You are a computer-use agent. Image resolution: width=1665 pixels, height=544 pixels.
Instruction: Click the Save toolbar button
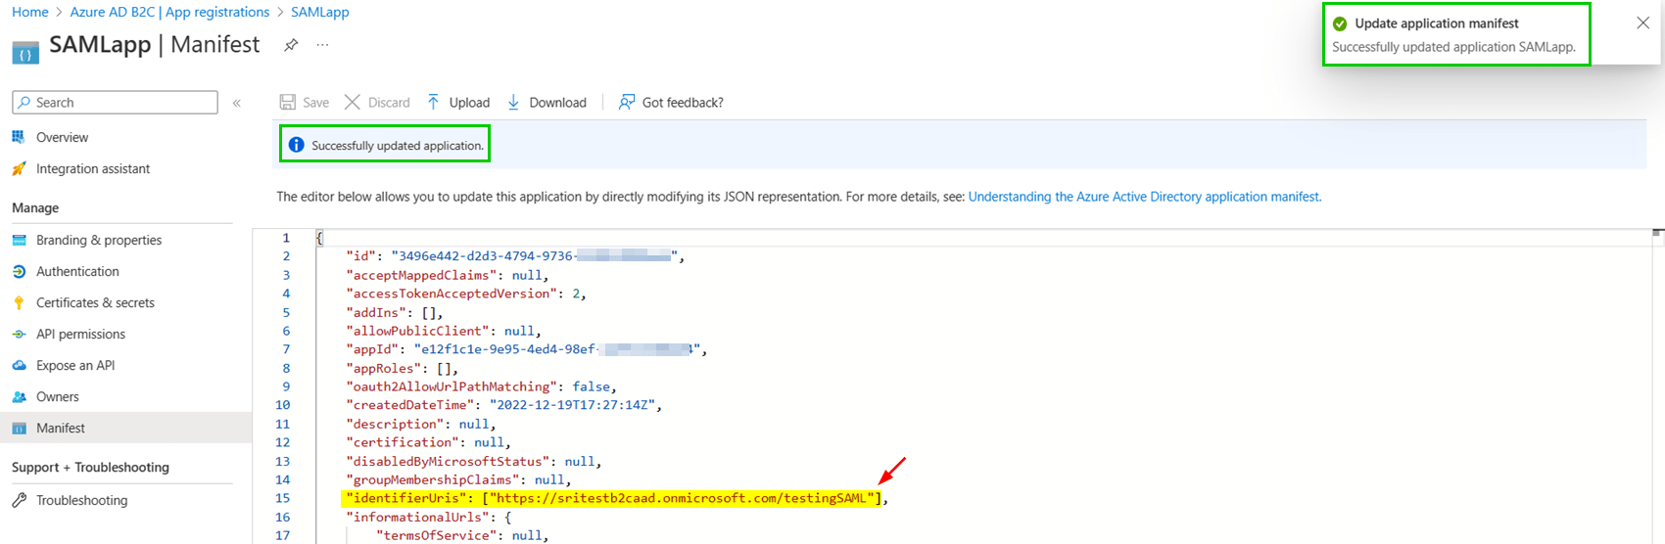[x=305, y=103]
